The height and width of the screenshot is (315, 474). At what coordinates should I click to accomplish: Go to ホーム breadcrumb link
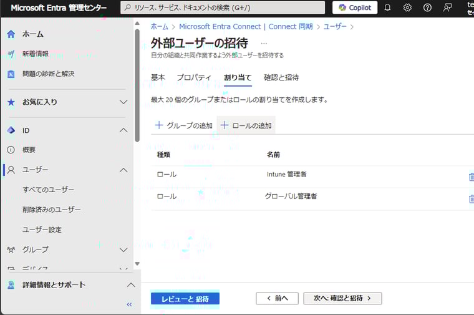pos(160,27)
